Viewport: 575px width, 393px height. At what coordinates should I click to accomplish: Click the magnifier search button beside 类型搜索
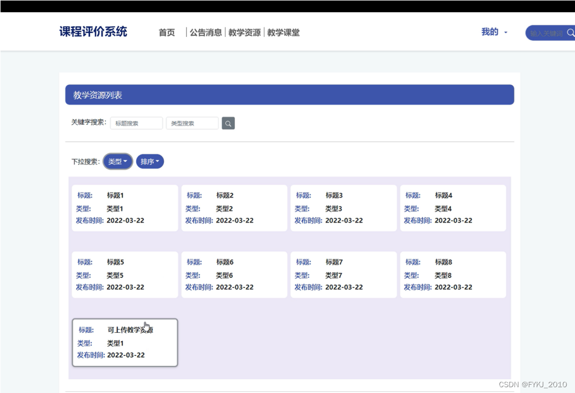click(x=228, y=123)
